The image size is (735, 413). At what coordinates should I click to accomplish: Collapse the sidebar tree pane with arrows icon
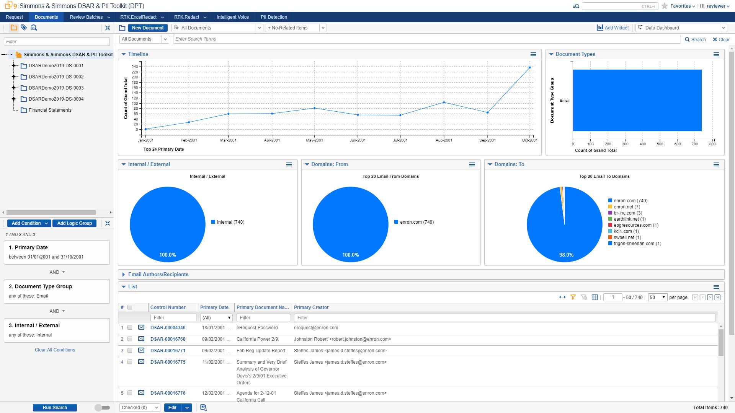tap(108, 28)
